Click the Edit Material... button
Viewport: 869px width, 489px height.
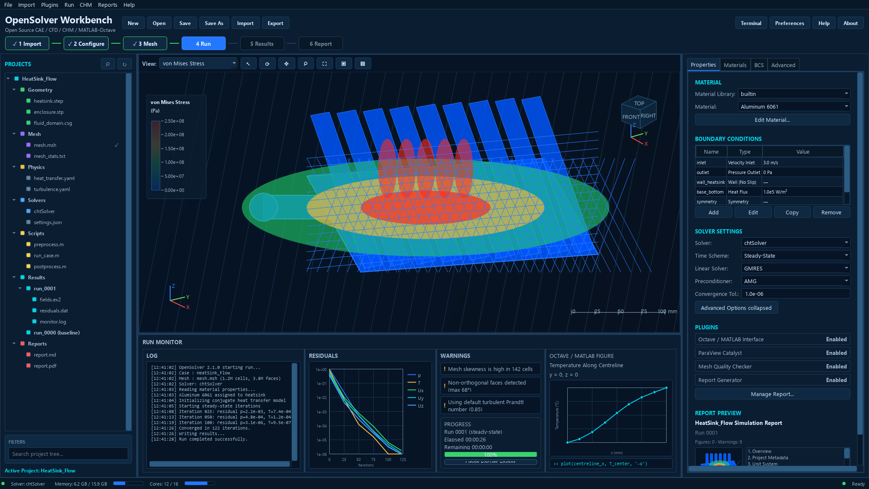tap(772, 120)
